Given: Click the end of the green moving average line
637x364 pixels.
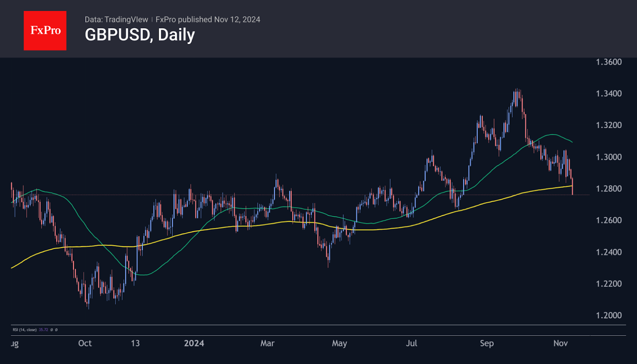Looking at the screenshot, I should [x=572, y=142].
